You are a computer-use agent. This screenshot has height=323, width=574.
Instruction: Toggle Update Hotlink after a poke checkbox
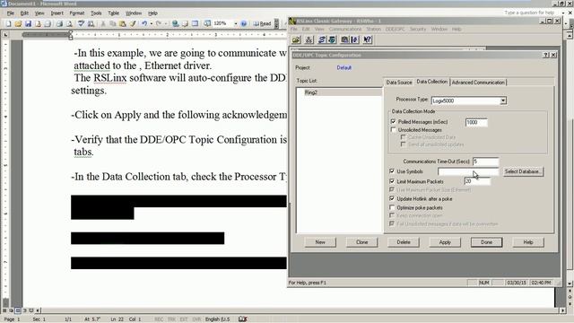pyautogui.click(x=392, y=198)
